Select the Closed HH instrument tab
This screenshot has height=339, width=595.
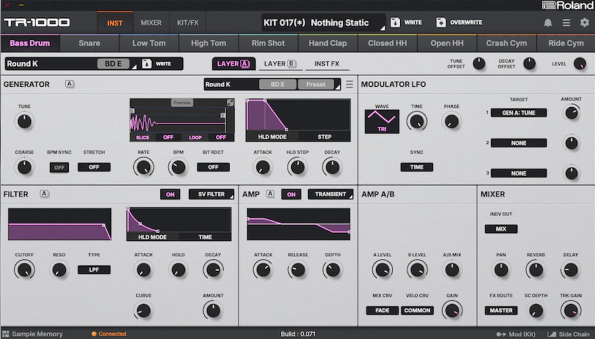pyautogui.click(x=387, y=43)
